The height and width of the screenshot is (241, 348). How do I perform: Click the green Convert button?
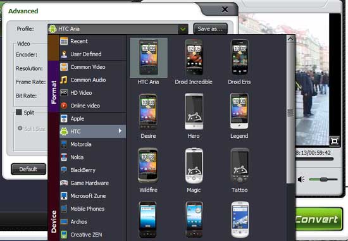[318, 219]
